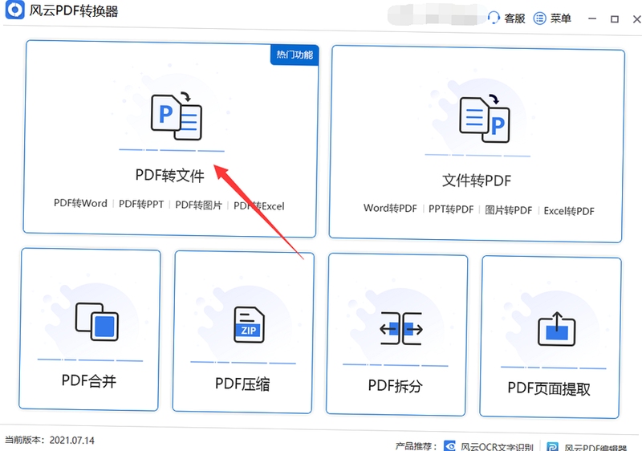Click the 风云PDF转换器 app logo
Image resolution: width=642 pixels, height=451 pixels.
tap(14, 10)
